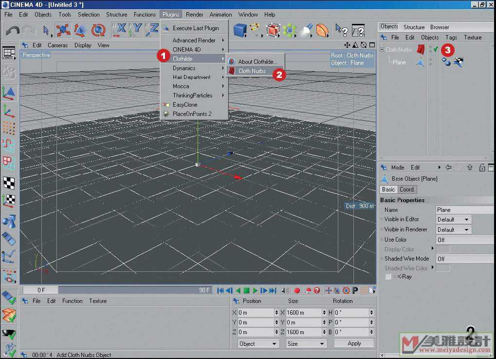
Task: Open the Clothilde plugin submenu
Action: coord(194,59)
